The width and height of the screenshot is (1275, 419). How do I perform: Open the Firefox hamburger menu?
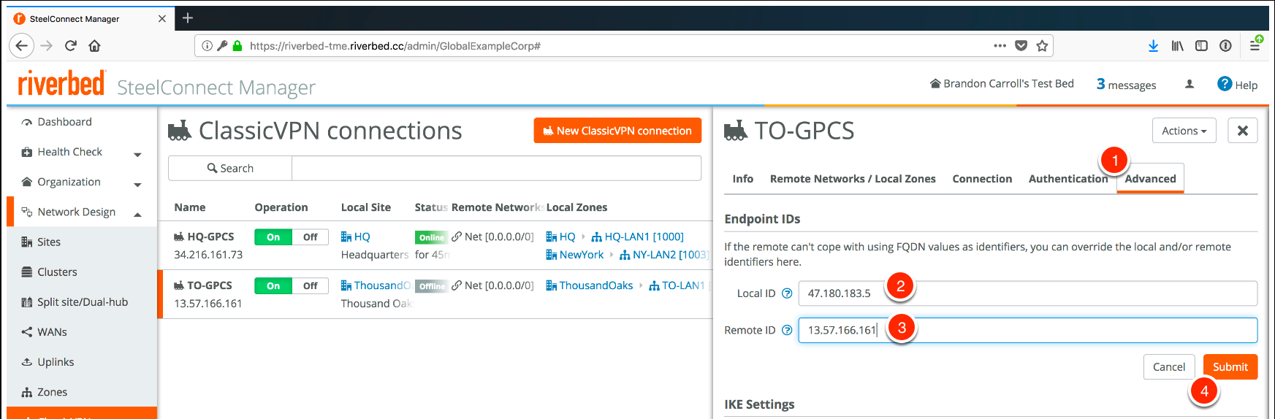coord(1255,46)
